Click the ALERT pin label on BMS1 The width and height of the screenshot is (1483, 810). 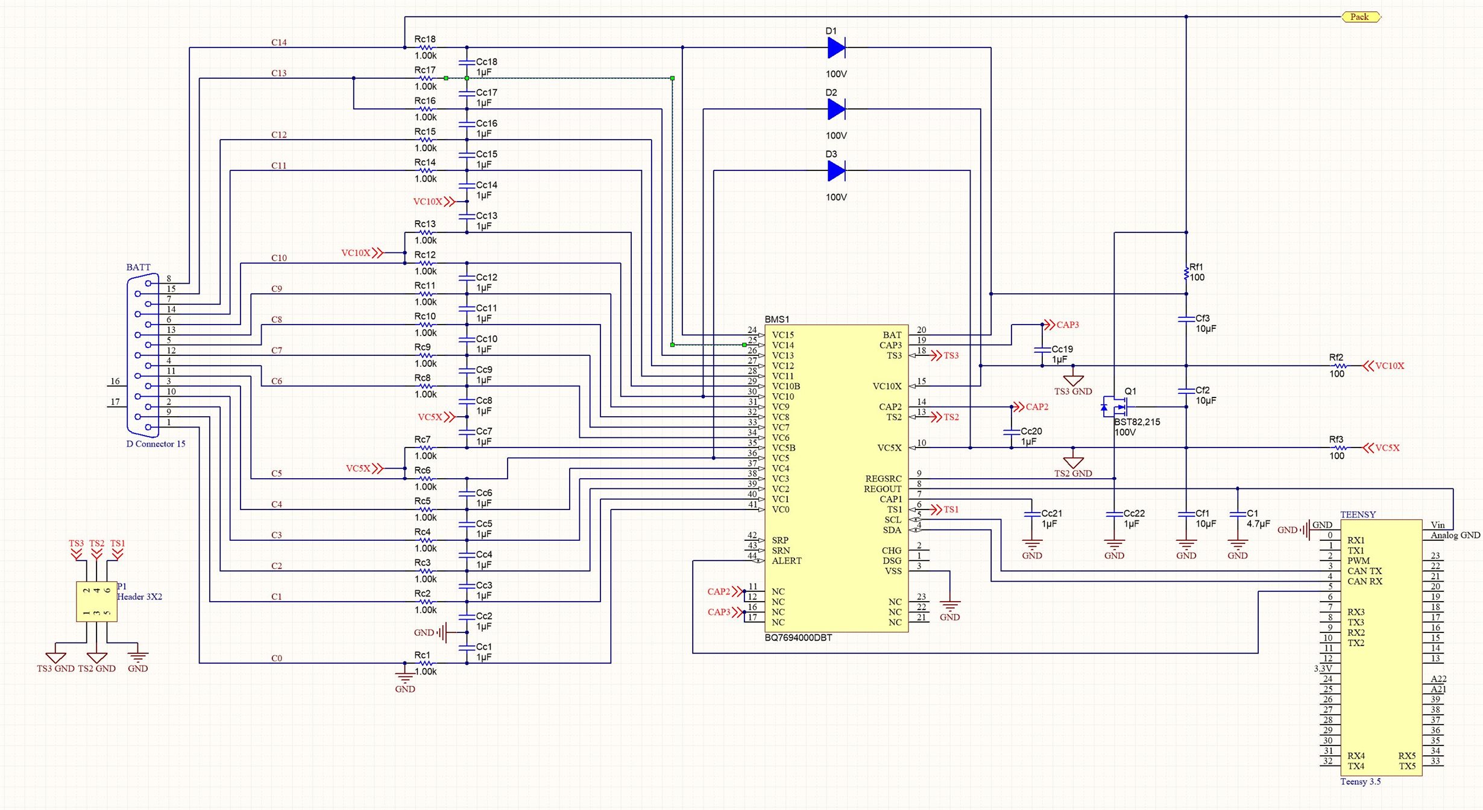pos(787,561)
